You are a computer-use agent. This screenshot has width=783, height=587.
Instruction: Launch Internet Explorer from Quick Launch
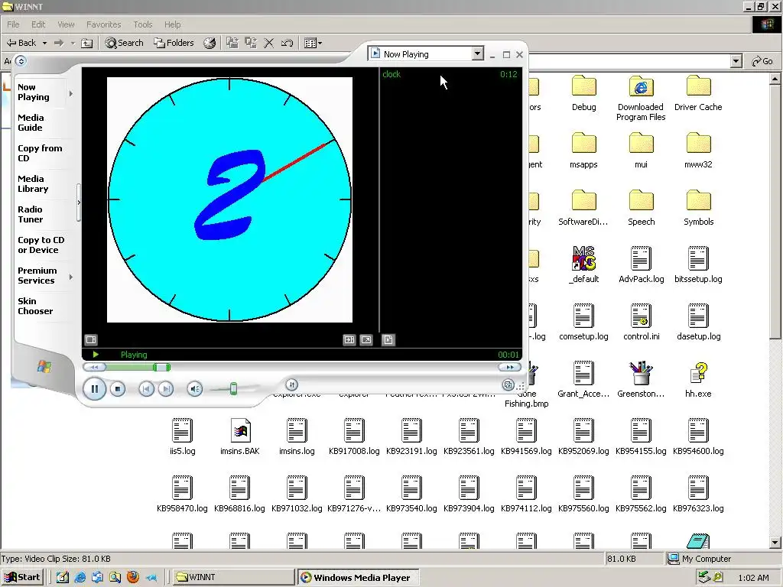80,577
